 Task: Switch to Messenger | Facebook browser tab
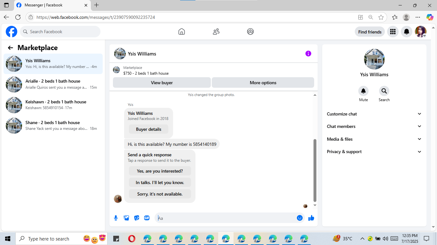point(52,5)
